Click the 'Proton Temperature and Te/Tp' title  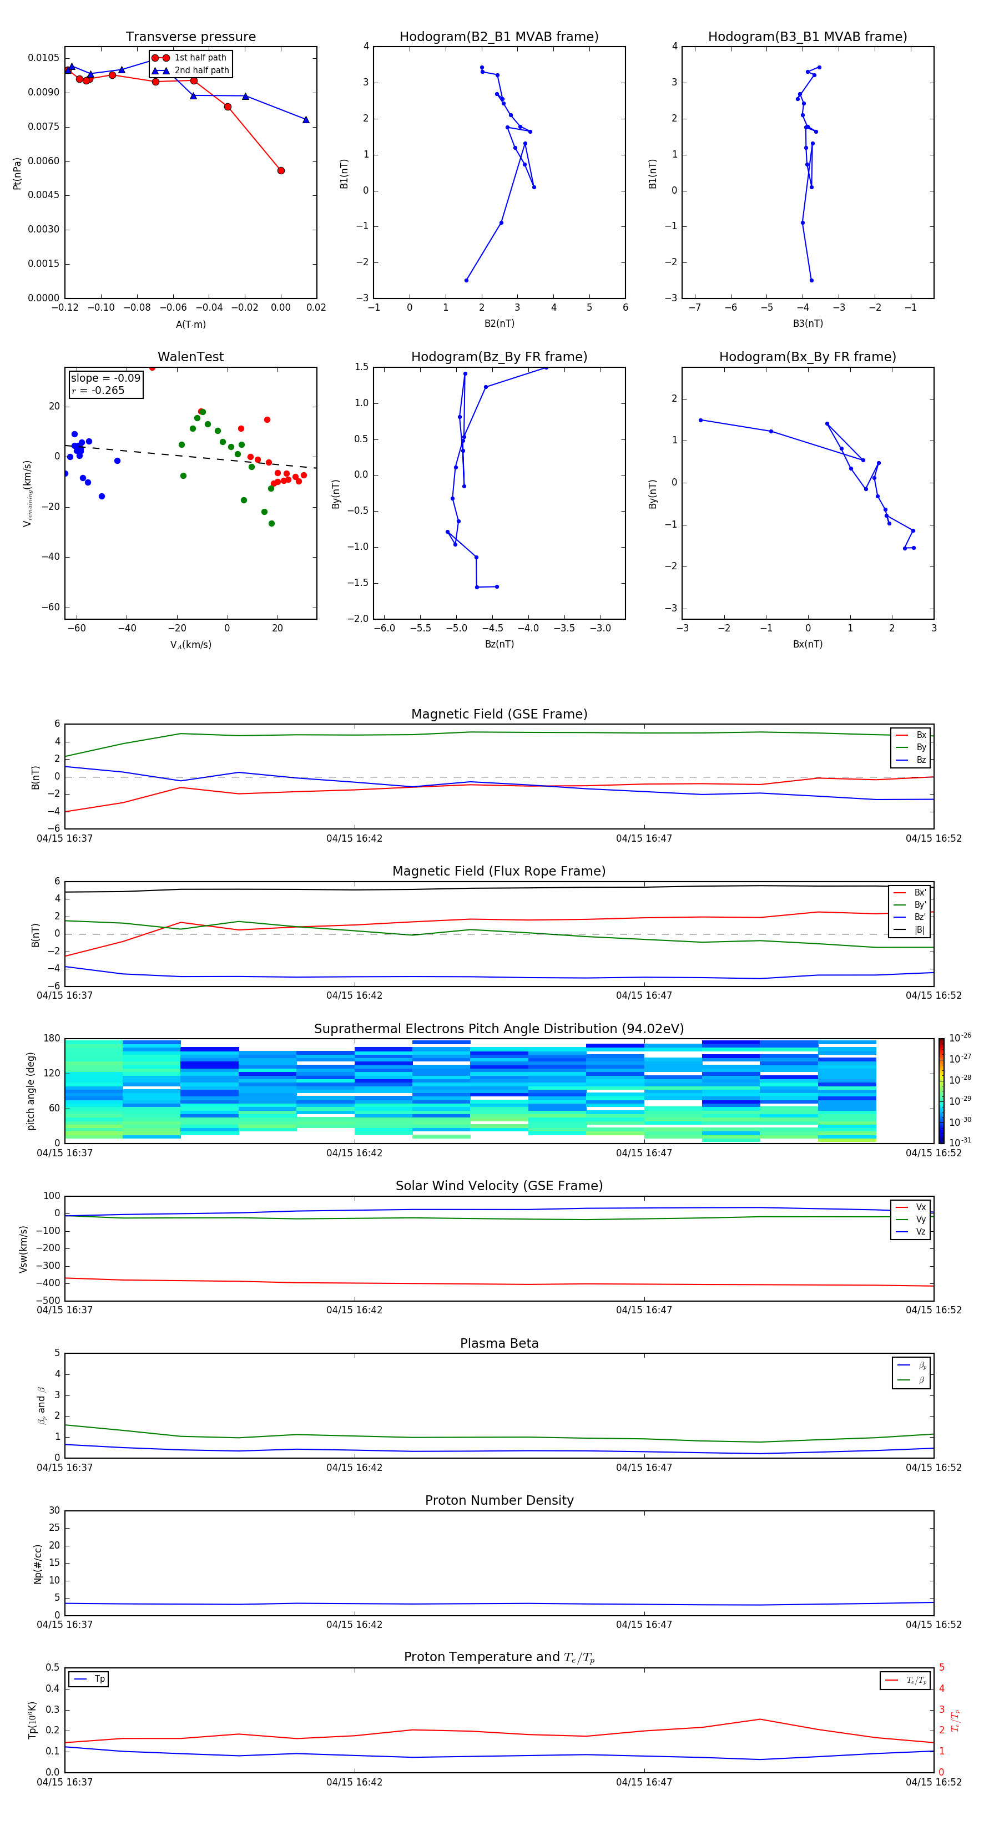tap(499, 1657)
